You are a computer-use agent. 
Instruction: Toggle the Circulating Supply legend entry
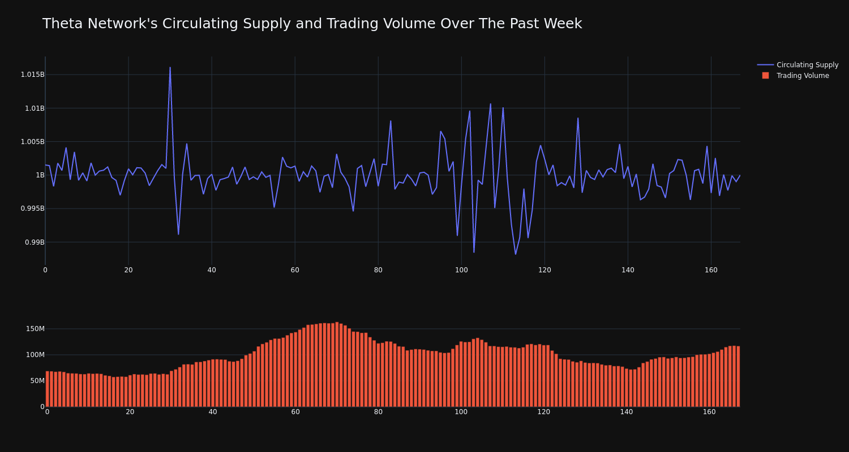tap(797, 65)
